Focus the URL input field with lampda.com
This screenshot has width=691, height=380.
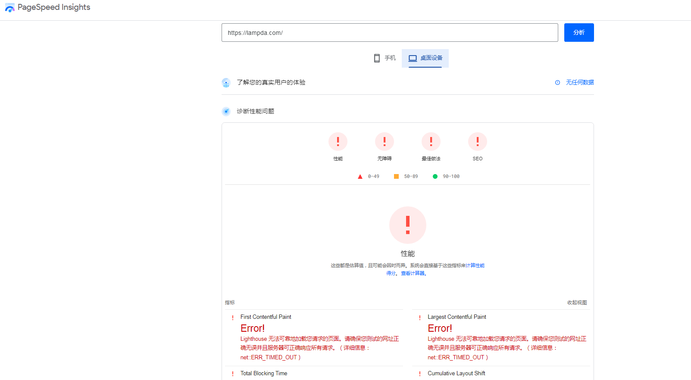click(x=390, y=33)
